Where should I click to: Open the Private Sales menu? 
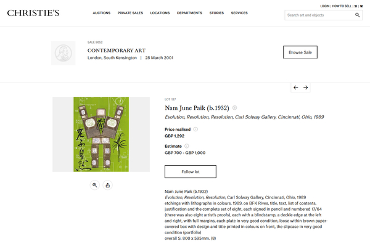pyautogui.click(x=130, y=13)
